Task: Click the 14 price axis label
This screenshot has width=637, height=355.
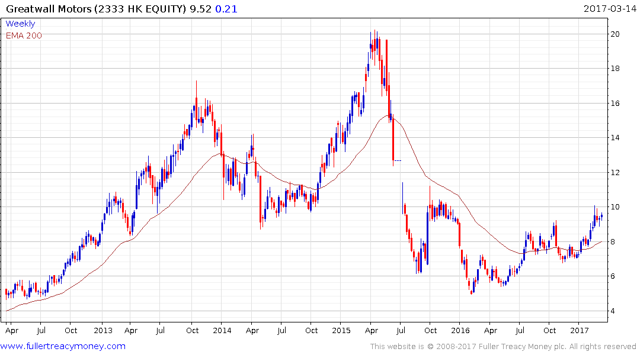Action: [x=615, y=137]
